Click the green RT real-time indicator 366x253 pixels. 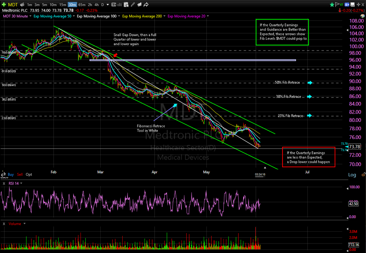342,5
